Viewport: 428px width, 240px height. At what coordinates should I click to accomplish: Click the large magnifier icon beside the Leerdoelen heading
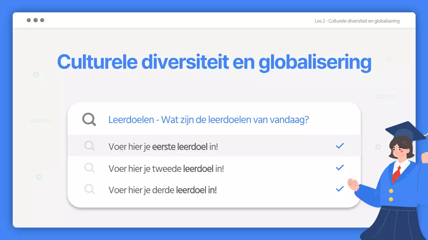[x=89, y=119]
